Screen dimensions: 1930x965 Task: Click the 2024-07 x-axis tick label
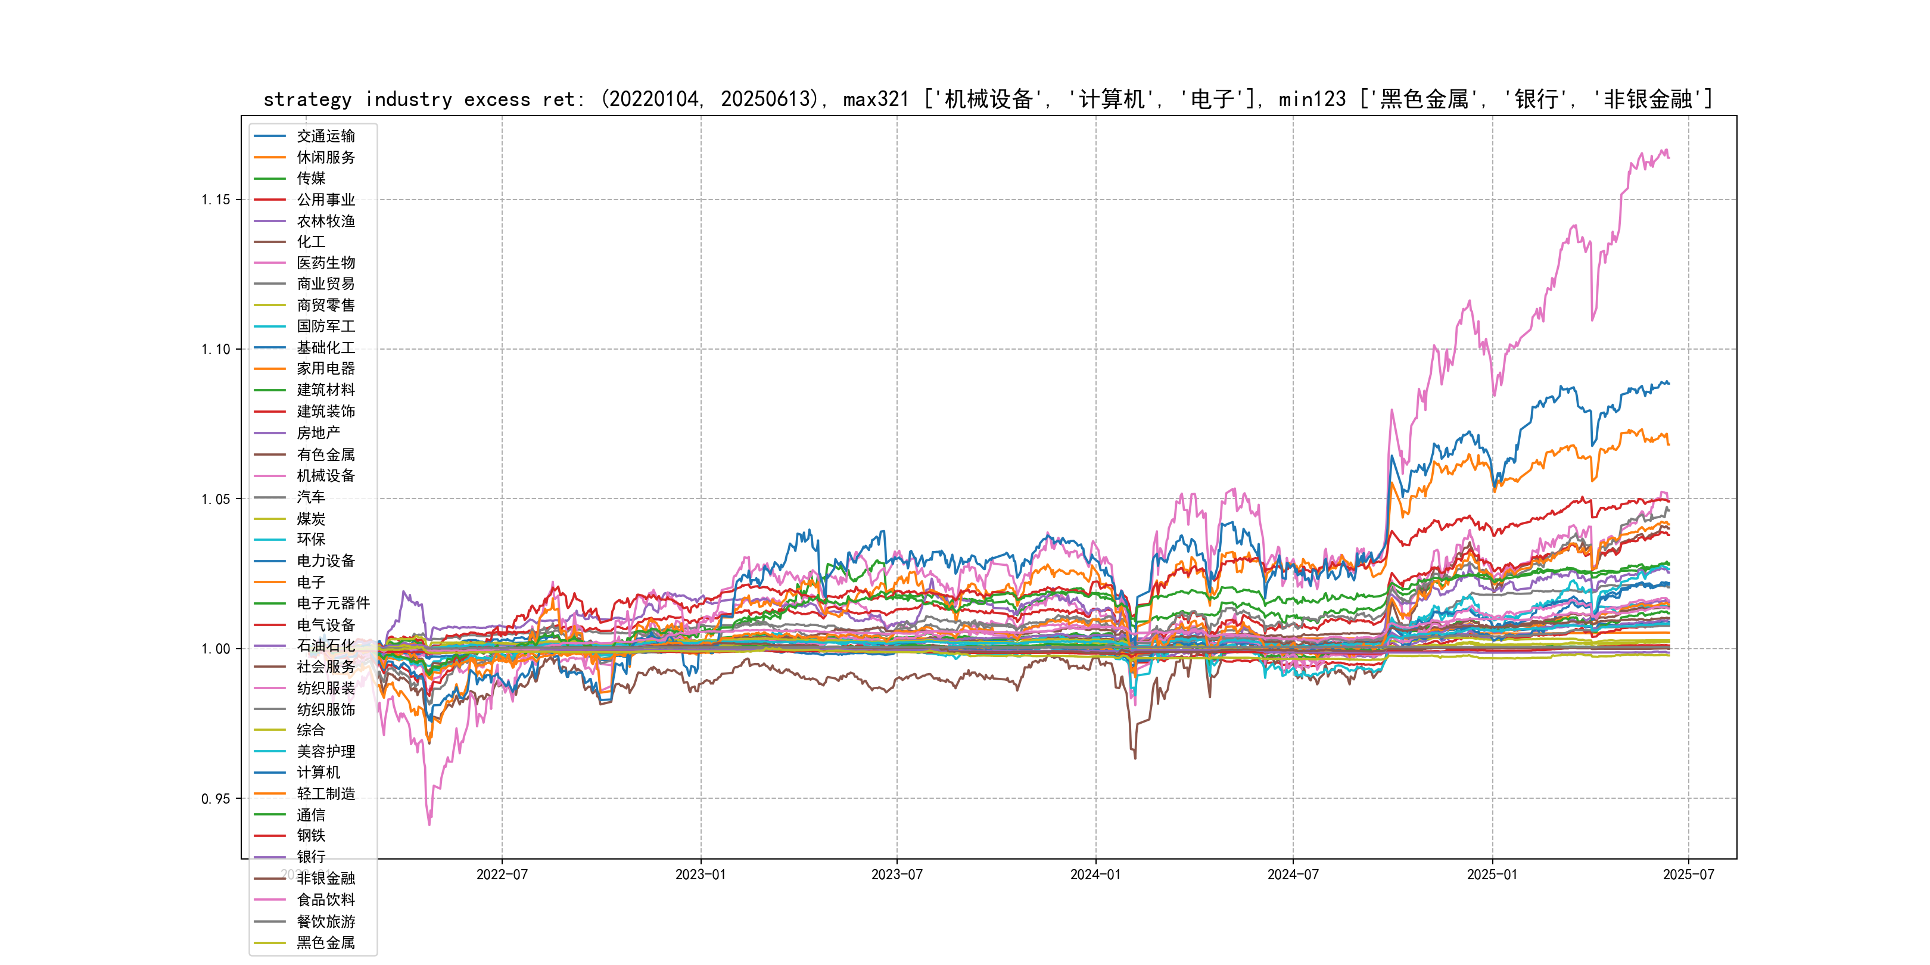pos(1293,874)
